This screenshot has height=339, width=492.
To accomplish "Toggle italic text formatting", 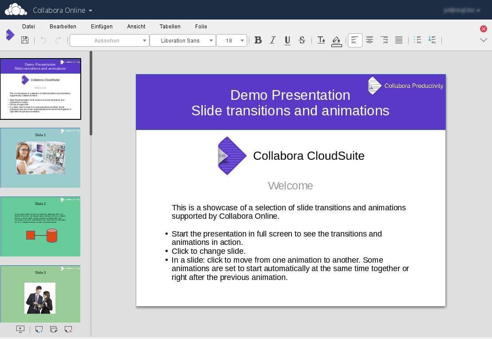I will point(273,40).
